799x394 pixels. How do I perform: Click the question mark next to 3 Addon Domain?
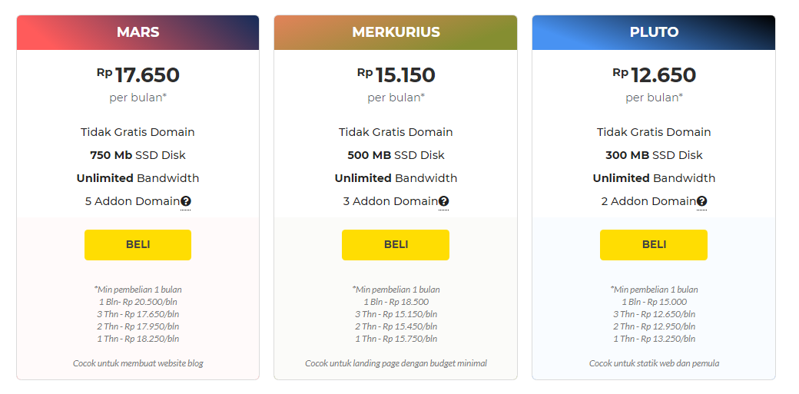click(444, 201)
